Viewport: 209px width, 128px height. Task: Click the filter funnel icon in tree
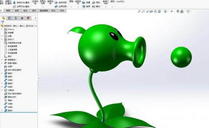pos(2,22)
